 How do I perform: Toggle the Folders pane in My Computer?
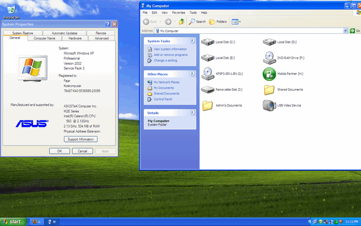click(218, 21)
